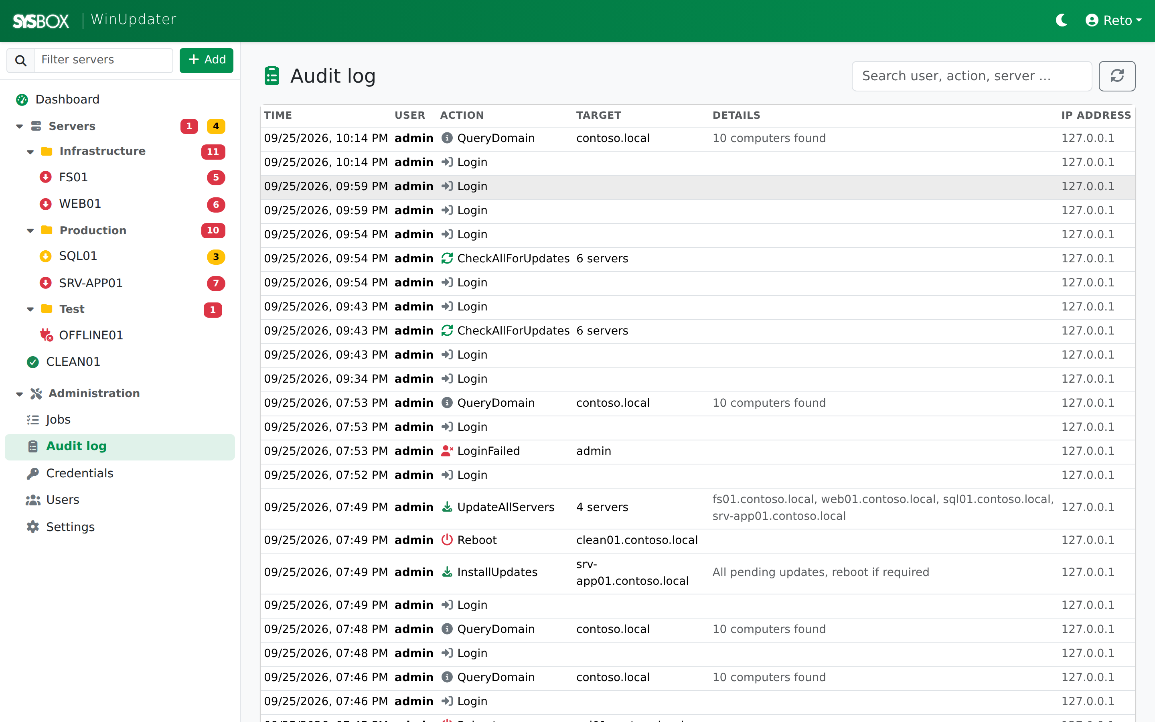This screenshot has width=1155, height=722.
Task: Select the WEB01 server
Action: (80, 204)
